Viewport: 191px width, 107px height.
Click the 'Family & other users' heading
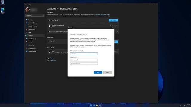coord(68,9)
